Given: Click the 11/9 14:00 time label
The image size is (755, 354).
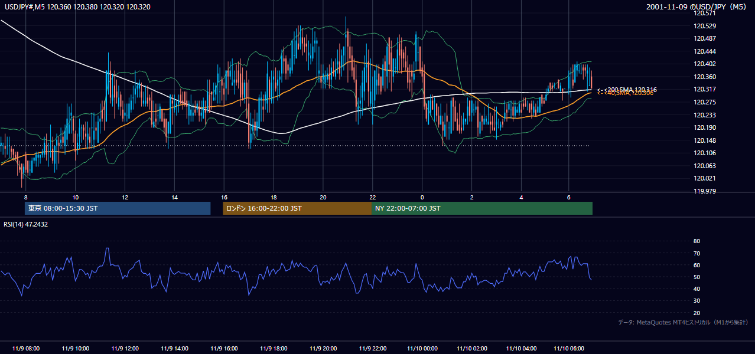Looking at the screenshot, I should click(174, 348).
